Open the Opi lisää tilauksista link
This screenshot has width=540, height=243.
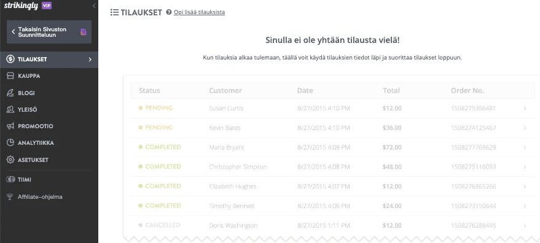pyautogui.click(x=200, y=12)
